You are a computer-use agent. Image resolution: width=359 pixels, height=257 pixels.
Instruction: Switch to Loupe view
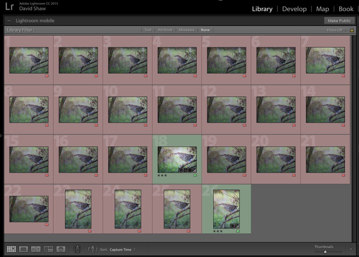coord(24,249)
